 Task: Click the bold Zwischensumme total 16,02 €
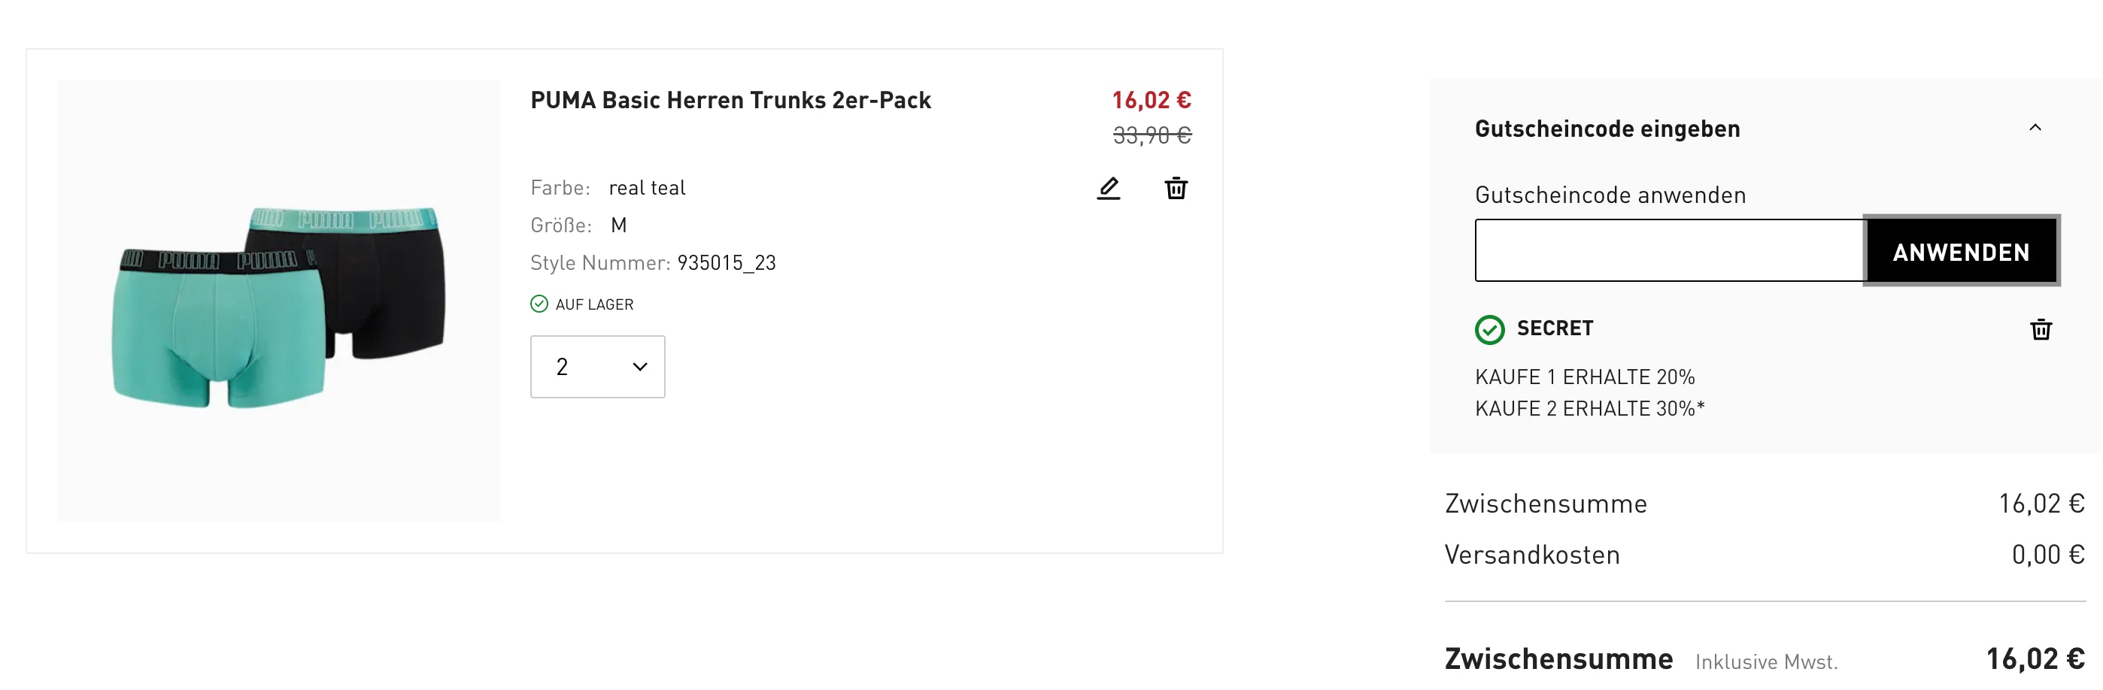[2035, 659]
